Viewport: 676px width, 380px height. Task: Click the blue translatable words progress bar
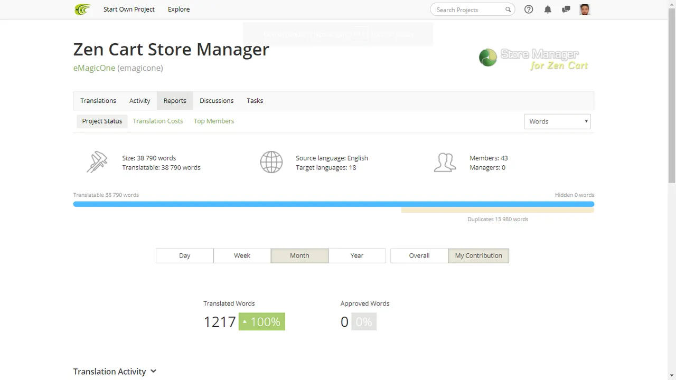pyautogui.click(x=334, y=204)
